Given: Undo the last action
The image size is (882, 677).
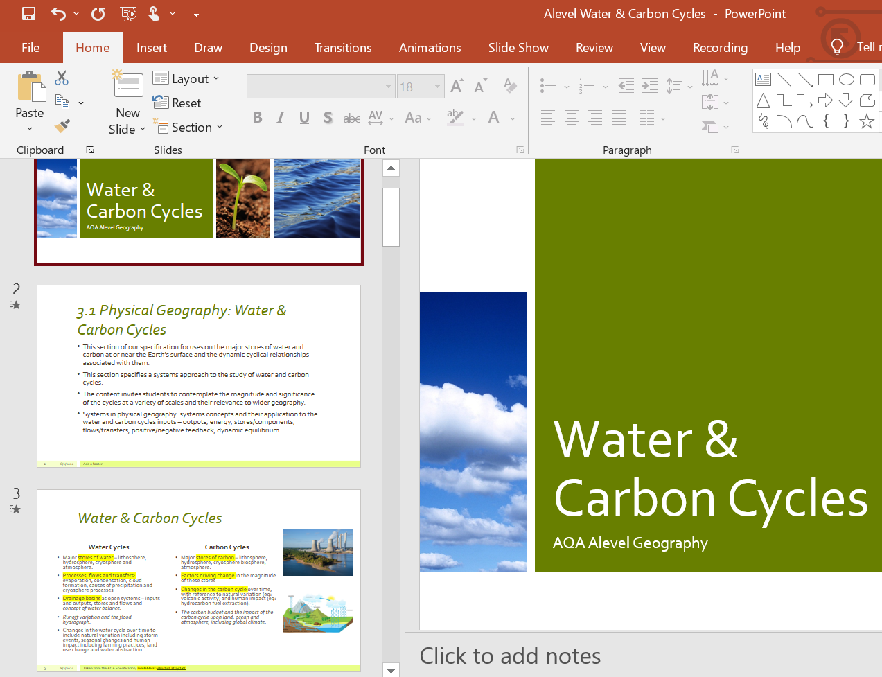Looking at the screenshot, I should coord(58,14).
